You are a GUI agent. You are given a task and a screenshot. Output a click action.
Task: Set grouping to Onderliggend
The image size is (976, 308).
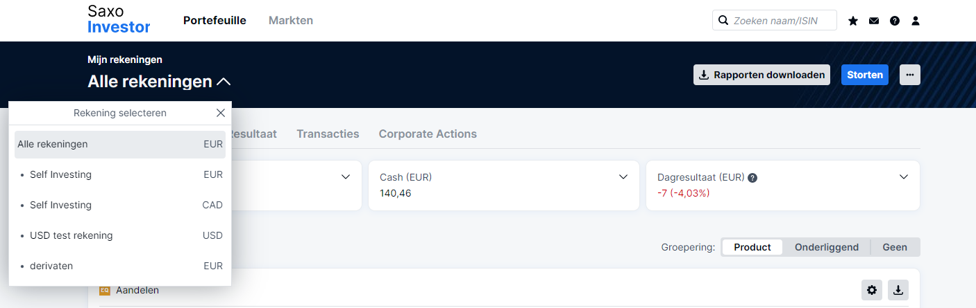coord(827,247)
